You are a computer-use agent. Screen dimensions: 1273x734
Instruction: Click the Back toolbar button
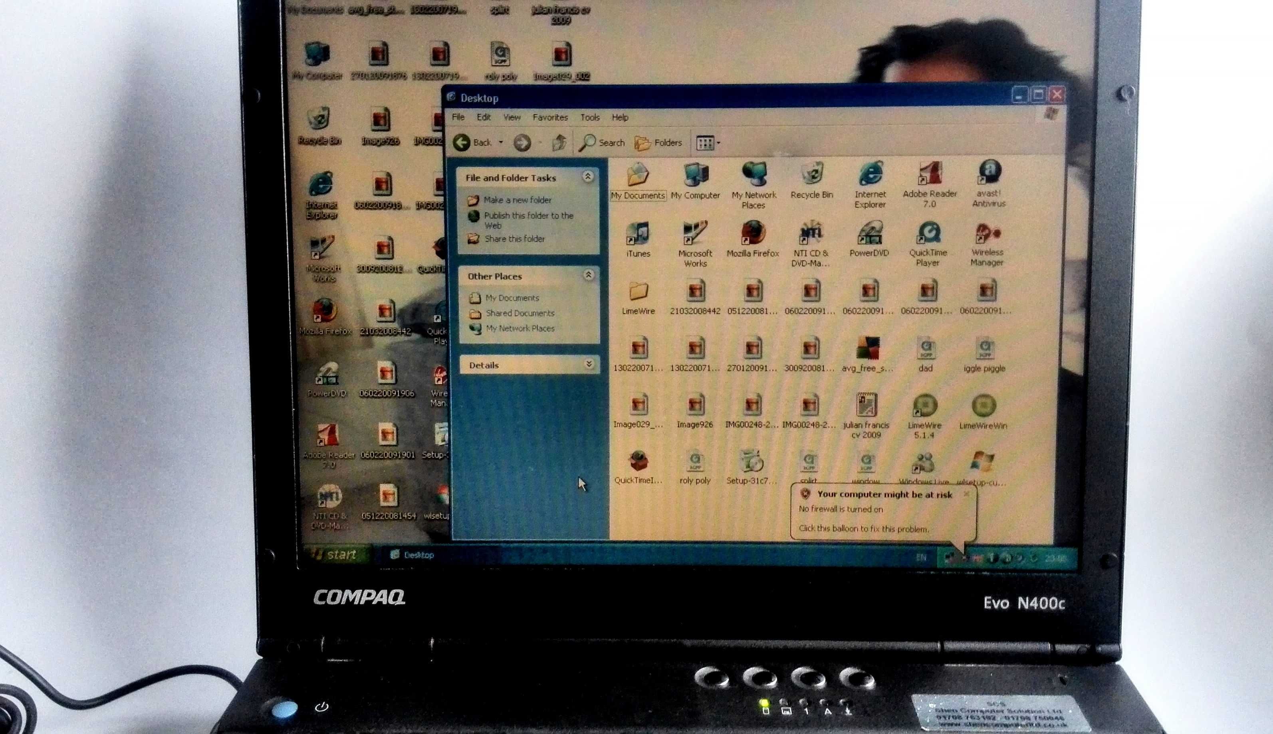click(x=473, y=143)
